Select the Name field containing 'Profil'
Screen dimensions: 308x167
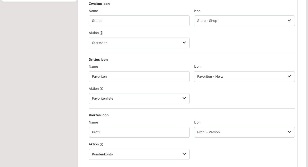[x=139, y=132]
